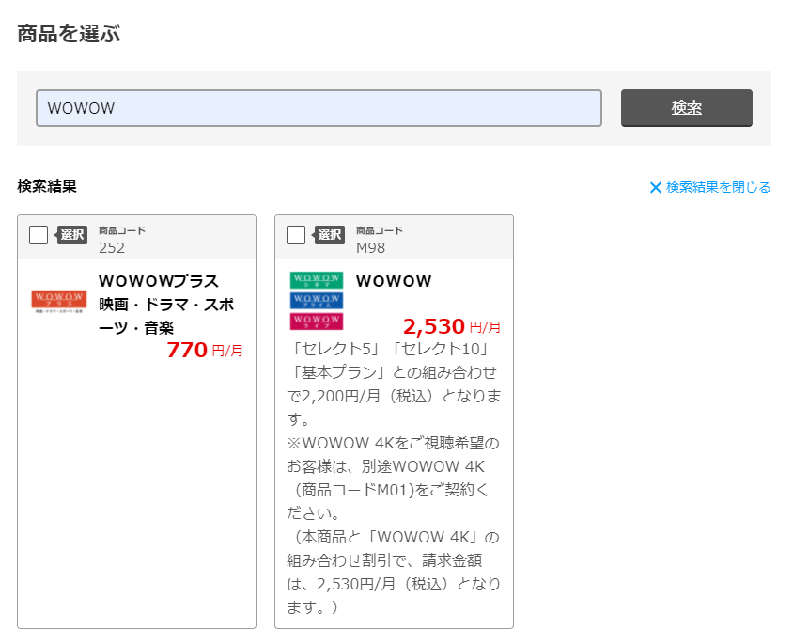Click the 2,530 円/月 price
Screen dimensions: 793x644
click(x=452, y=326)
